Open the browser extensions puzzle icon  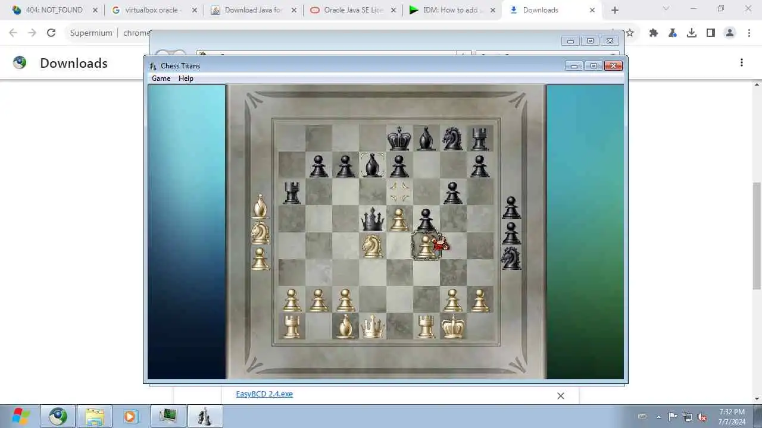(654, 33)
